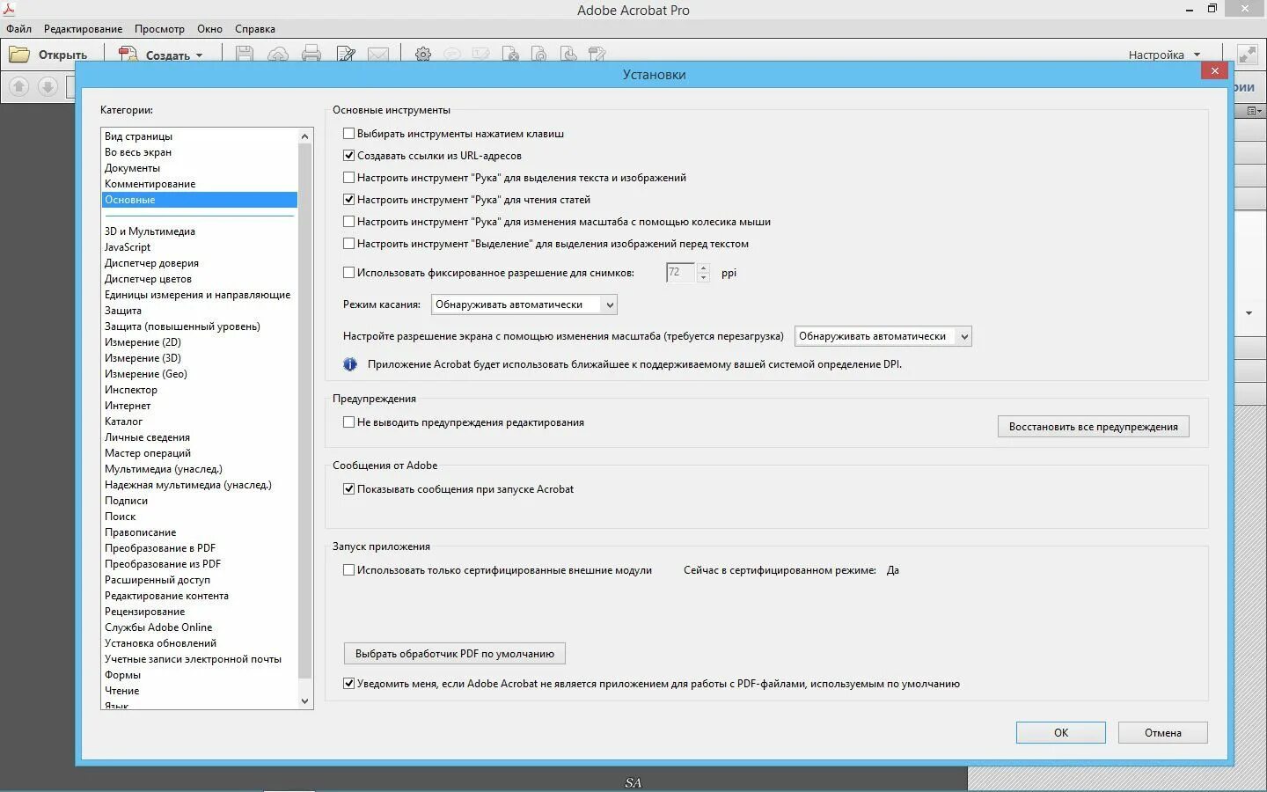Click 'Восстановить все предупреждения' button
Screen dimensions: 1267x792
pos(1093,426)
